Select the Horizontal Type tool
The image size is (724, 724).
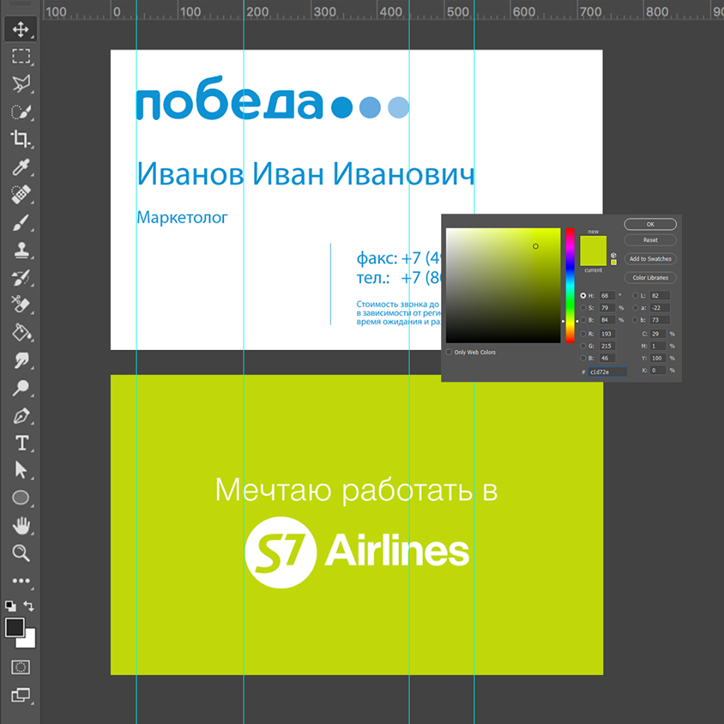pyautogui.click(x=20, y=443)
